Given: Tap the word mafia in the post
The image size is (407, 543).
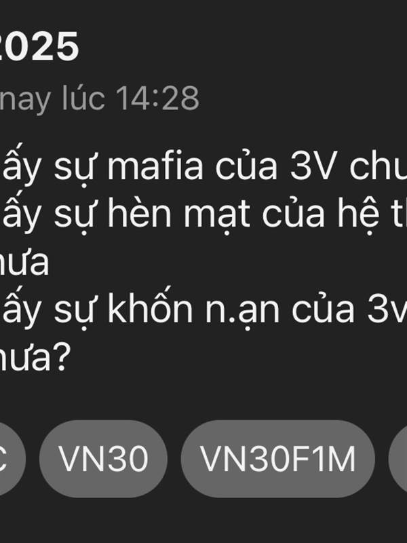Looking at the screenshot, I should click(155, 167).
